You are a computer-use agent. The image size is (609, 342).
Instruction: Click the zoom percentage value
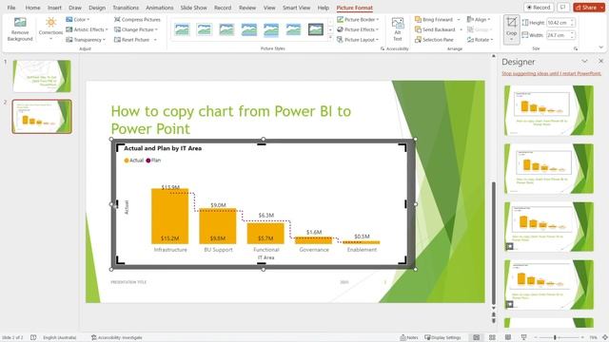[593, 337]
